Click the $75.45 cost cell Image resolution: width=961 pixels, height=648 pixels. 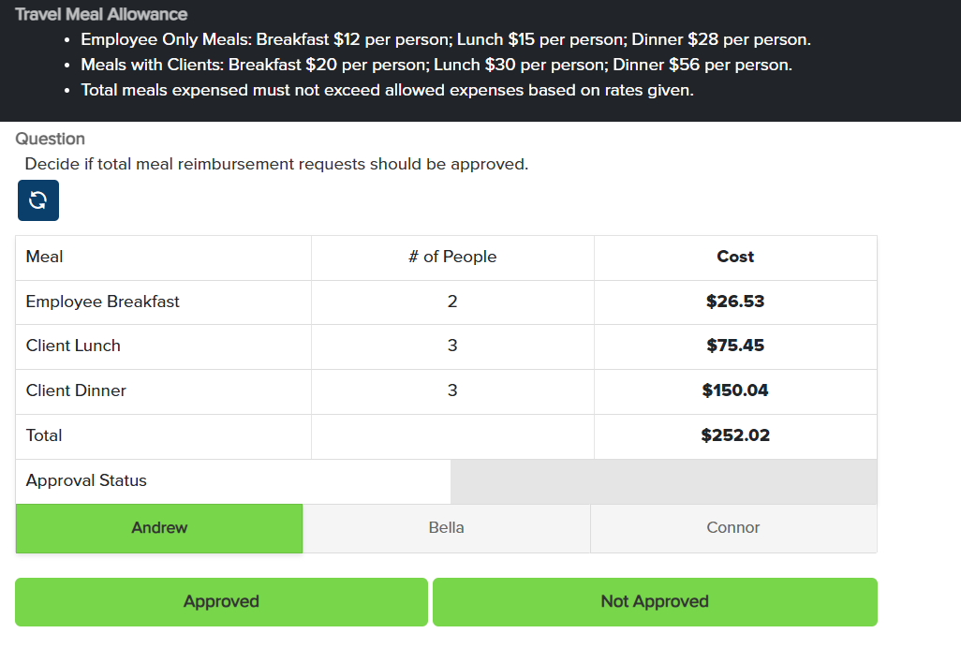(x=734, y=346)
